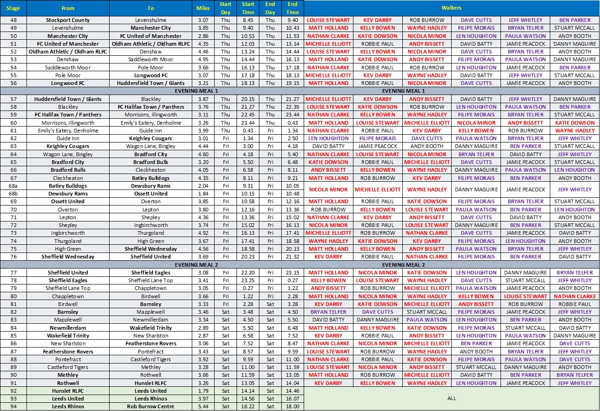Click the 8.45 start time cell

pyautogui.click(x=248, y=20)
